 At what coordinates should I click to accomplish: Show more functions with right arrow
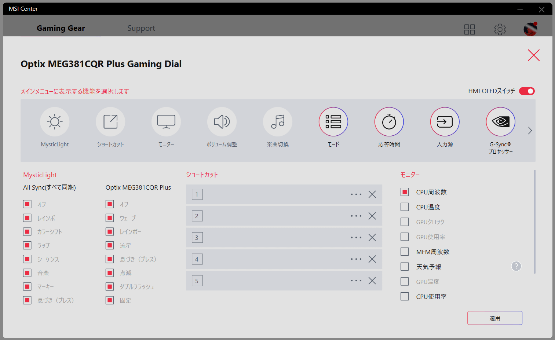(530, 131)
